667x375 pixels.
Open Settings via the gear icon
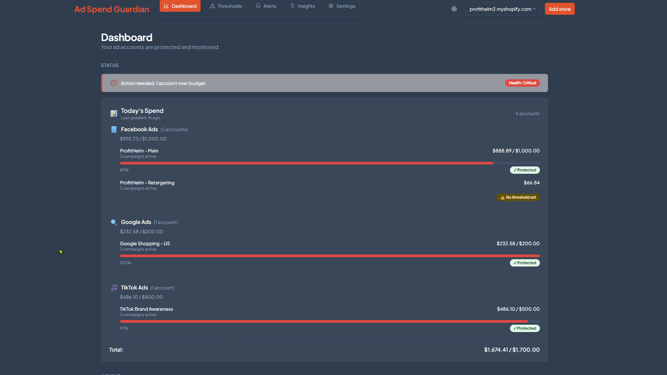(331, 6)
